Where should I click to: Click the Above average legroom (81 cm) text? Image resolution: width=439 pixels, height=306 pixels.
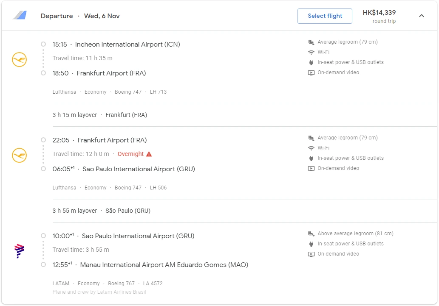point(355,234)
